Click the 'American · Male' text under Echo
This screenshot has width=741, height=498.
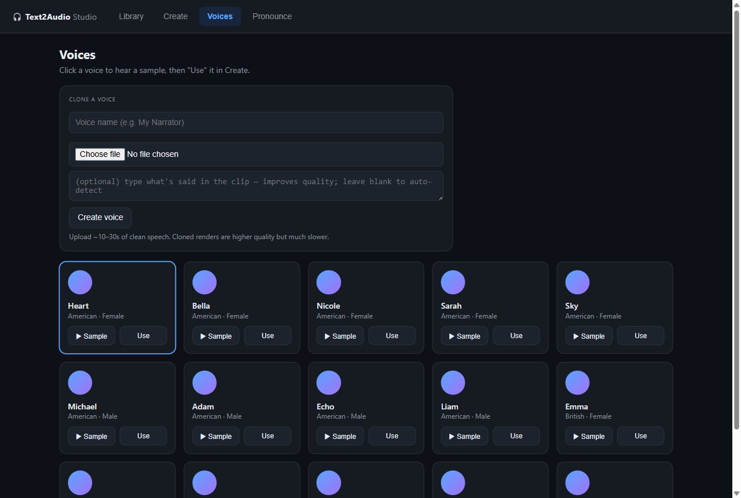pos(341,416)
